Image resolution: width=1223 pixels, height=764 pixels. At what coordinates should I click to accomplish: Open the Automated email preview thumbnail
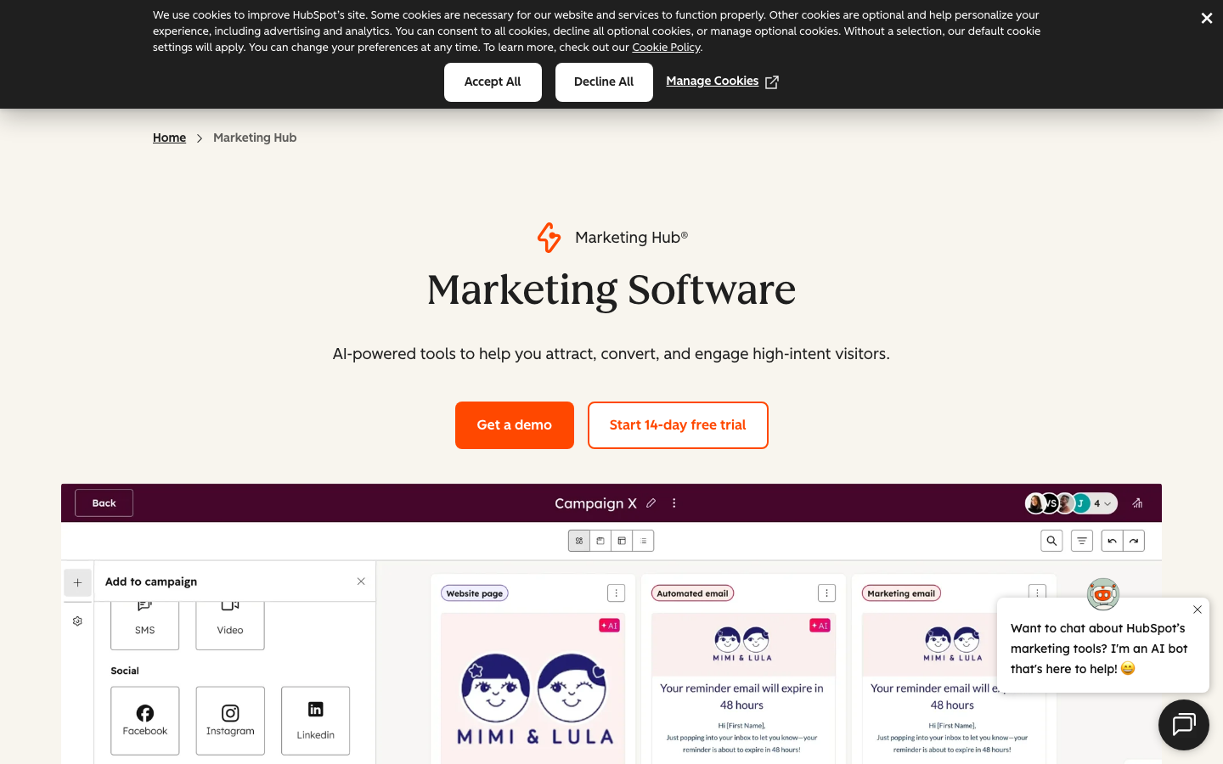pos(743,688)
